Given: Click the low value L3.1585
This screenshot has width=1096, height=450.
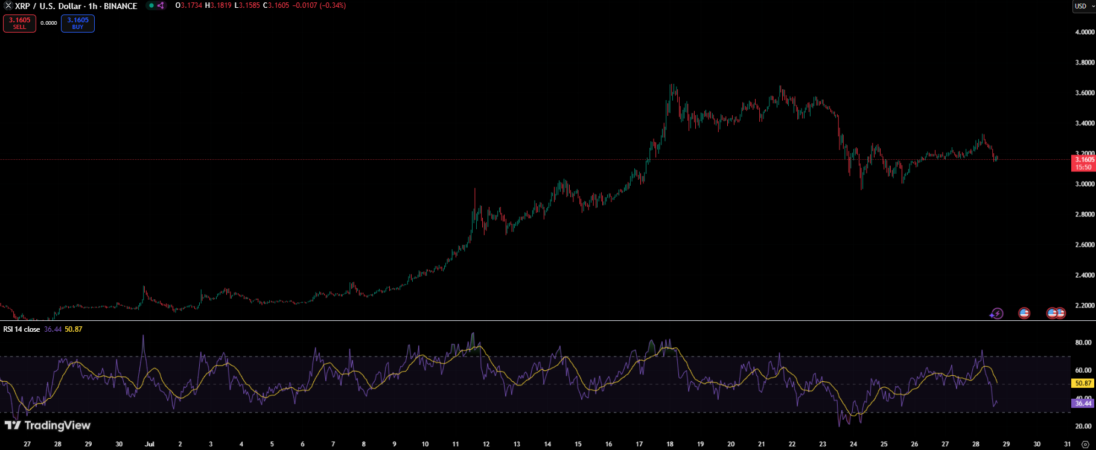Looking at the screenshot, I should pyautogui.click(x=247, y=5).
